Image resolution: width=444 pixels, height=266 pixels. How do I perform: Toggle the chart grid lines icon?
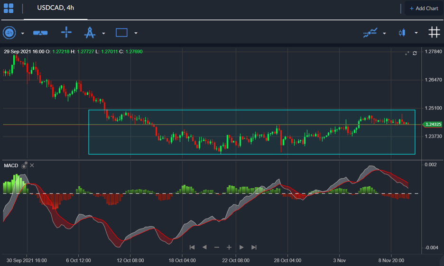[434, 32]
